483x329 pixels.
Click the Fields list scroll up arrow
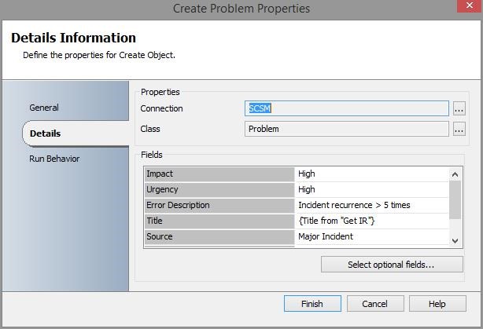click(x=455, y=174)
